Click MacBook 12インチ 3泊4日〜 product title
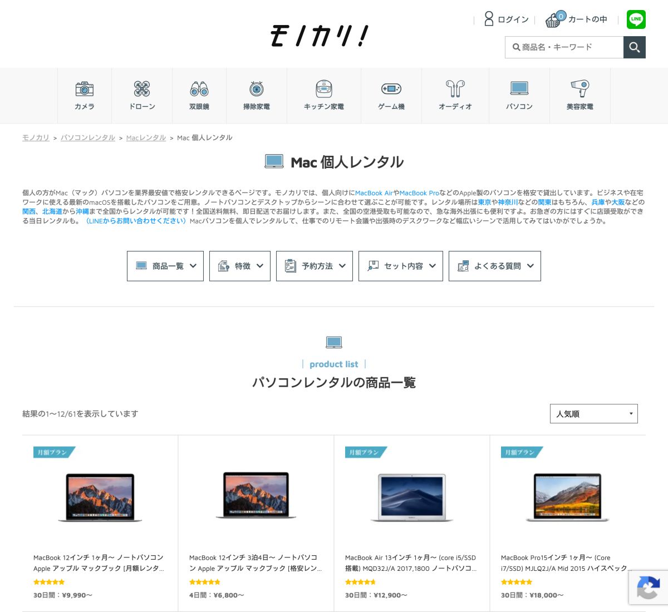 pyautogui.click(x=255, y=563)
